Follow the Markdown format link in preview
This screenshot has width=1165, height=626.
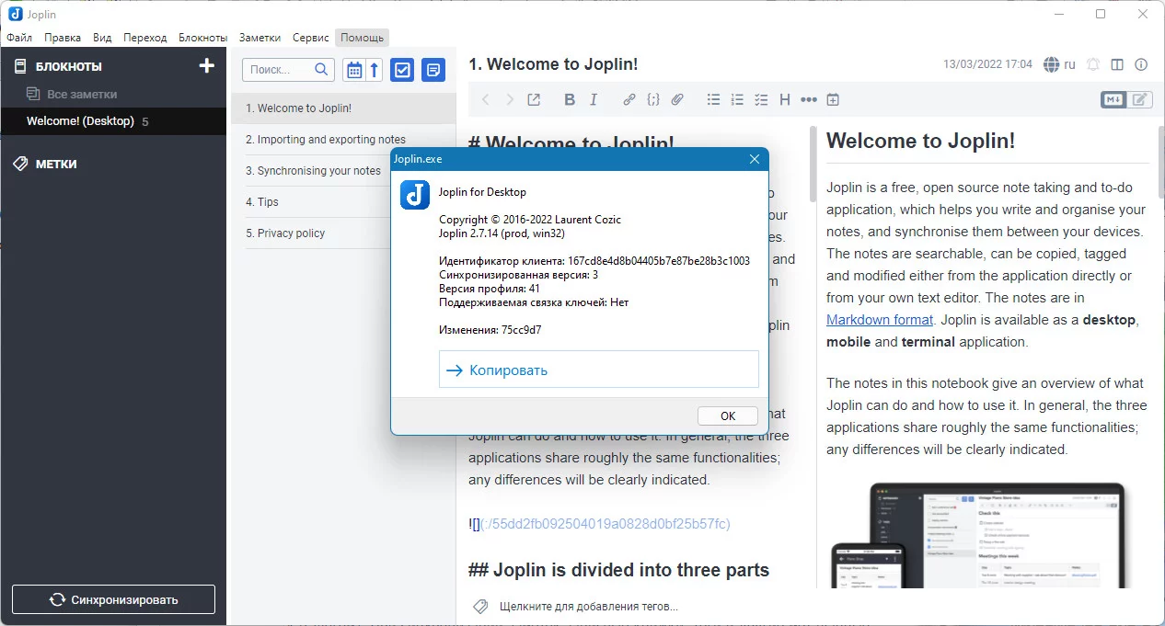(880, 320)
